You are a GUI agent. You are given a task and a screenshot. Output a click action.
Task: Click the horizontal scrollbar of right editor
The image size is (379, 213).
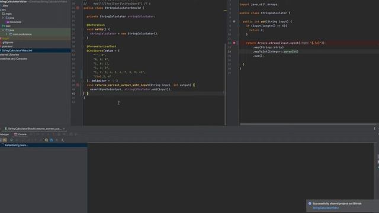308,124
